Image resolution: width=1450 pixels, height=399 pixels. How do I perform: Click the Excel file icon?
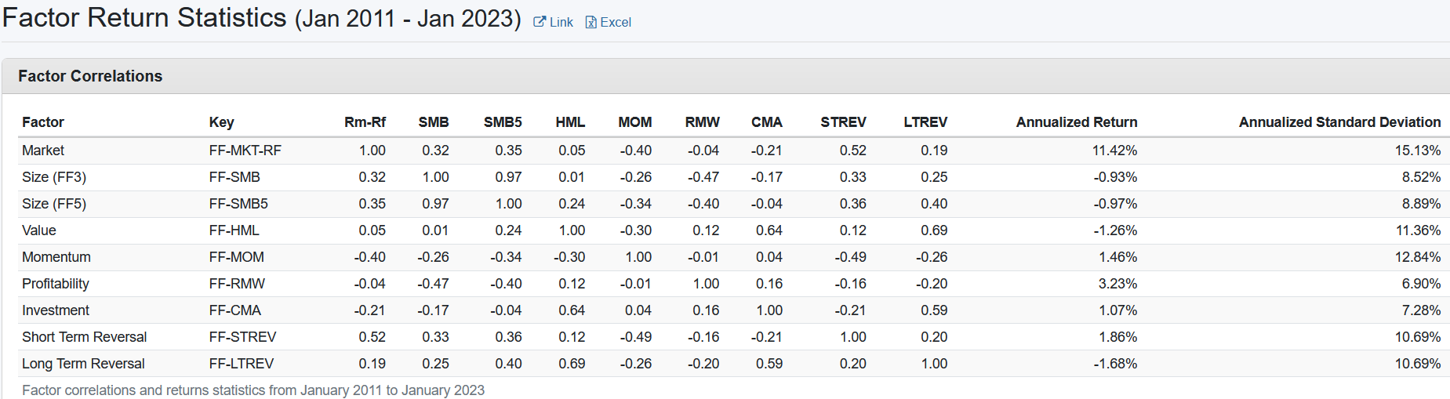tap(591, 22)
